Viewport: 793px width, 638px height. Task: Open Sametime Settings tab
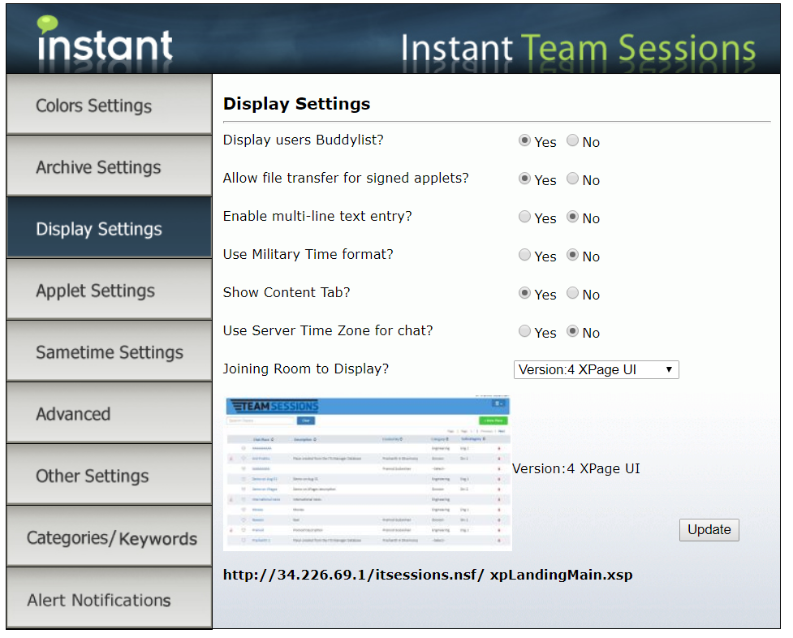coord(110,351)
